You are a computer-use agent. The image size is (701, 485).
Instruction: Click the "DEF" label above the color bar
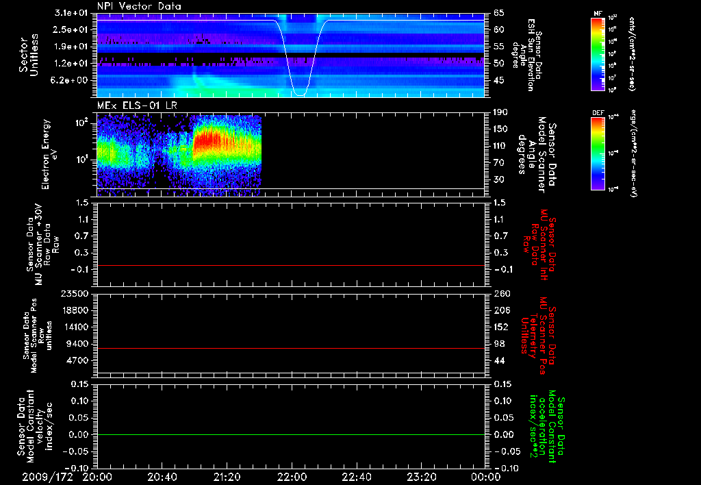tap(598, 113)
